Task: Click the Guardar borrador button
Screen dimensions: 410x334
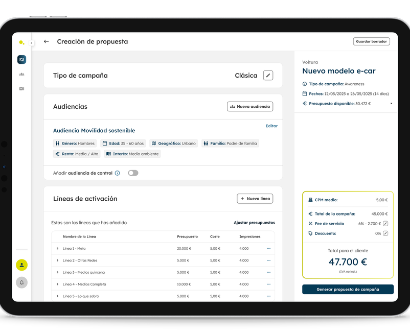Action: click(x=372, y=41)
